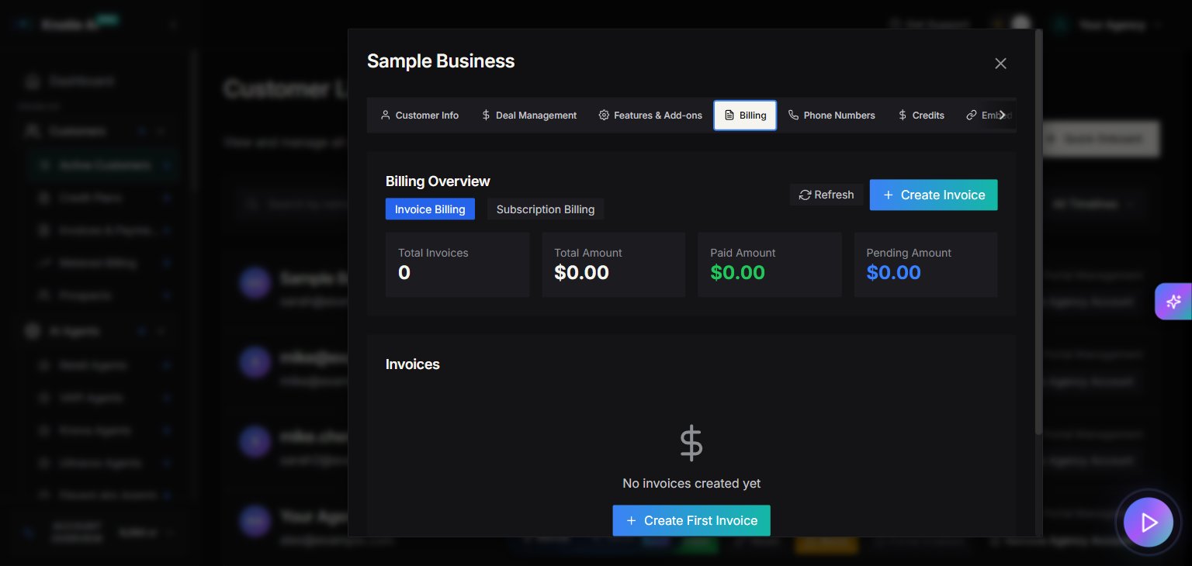Click the 'No invoices created yet' message
Screen dimensions: 1192x566
[x=691, y=483]
